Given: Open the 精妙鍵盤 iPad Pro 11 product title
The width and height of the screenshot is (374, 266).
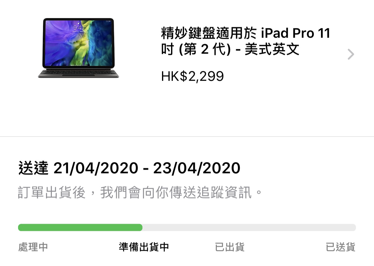Looking at the screenshot, I should 245,41.
